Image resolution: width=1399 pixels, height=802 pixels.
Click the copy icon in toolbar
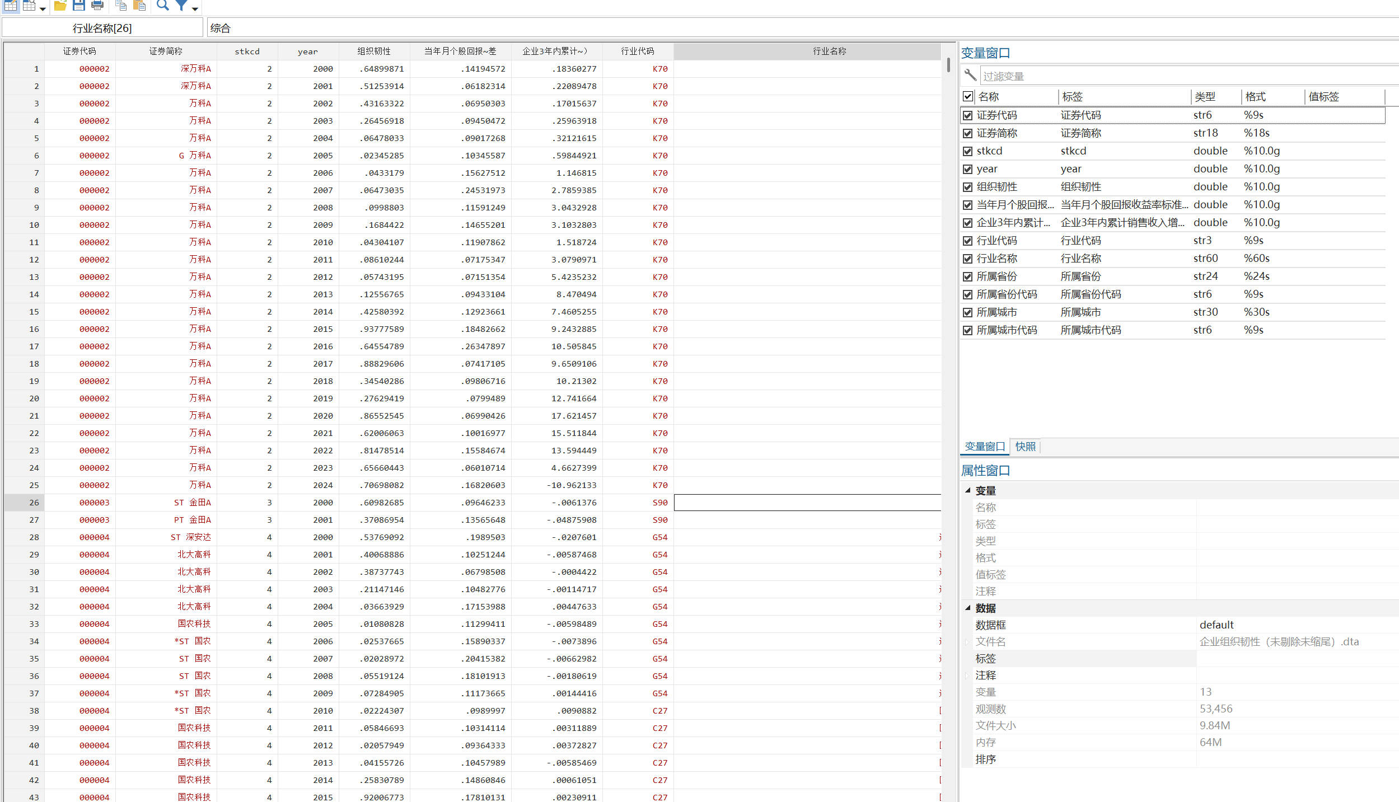coord(121,6)
